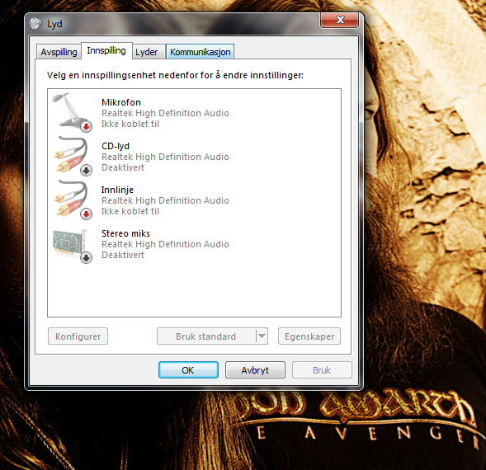Click 'Realtek High Definition Audio' under CD-lyd

(166, 157)
